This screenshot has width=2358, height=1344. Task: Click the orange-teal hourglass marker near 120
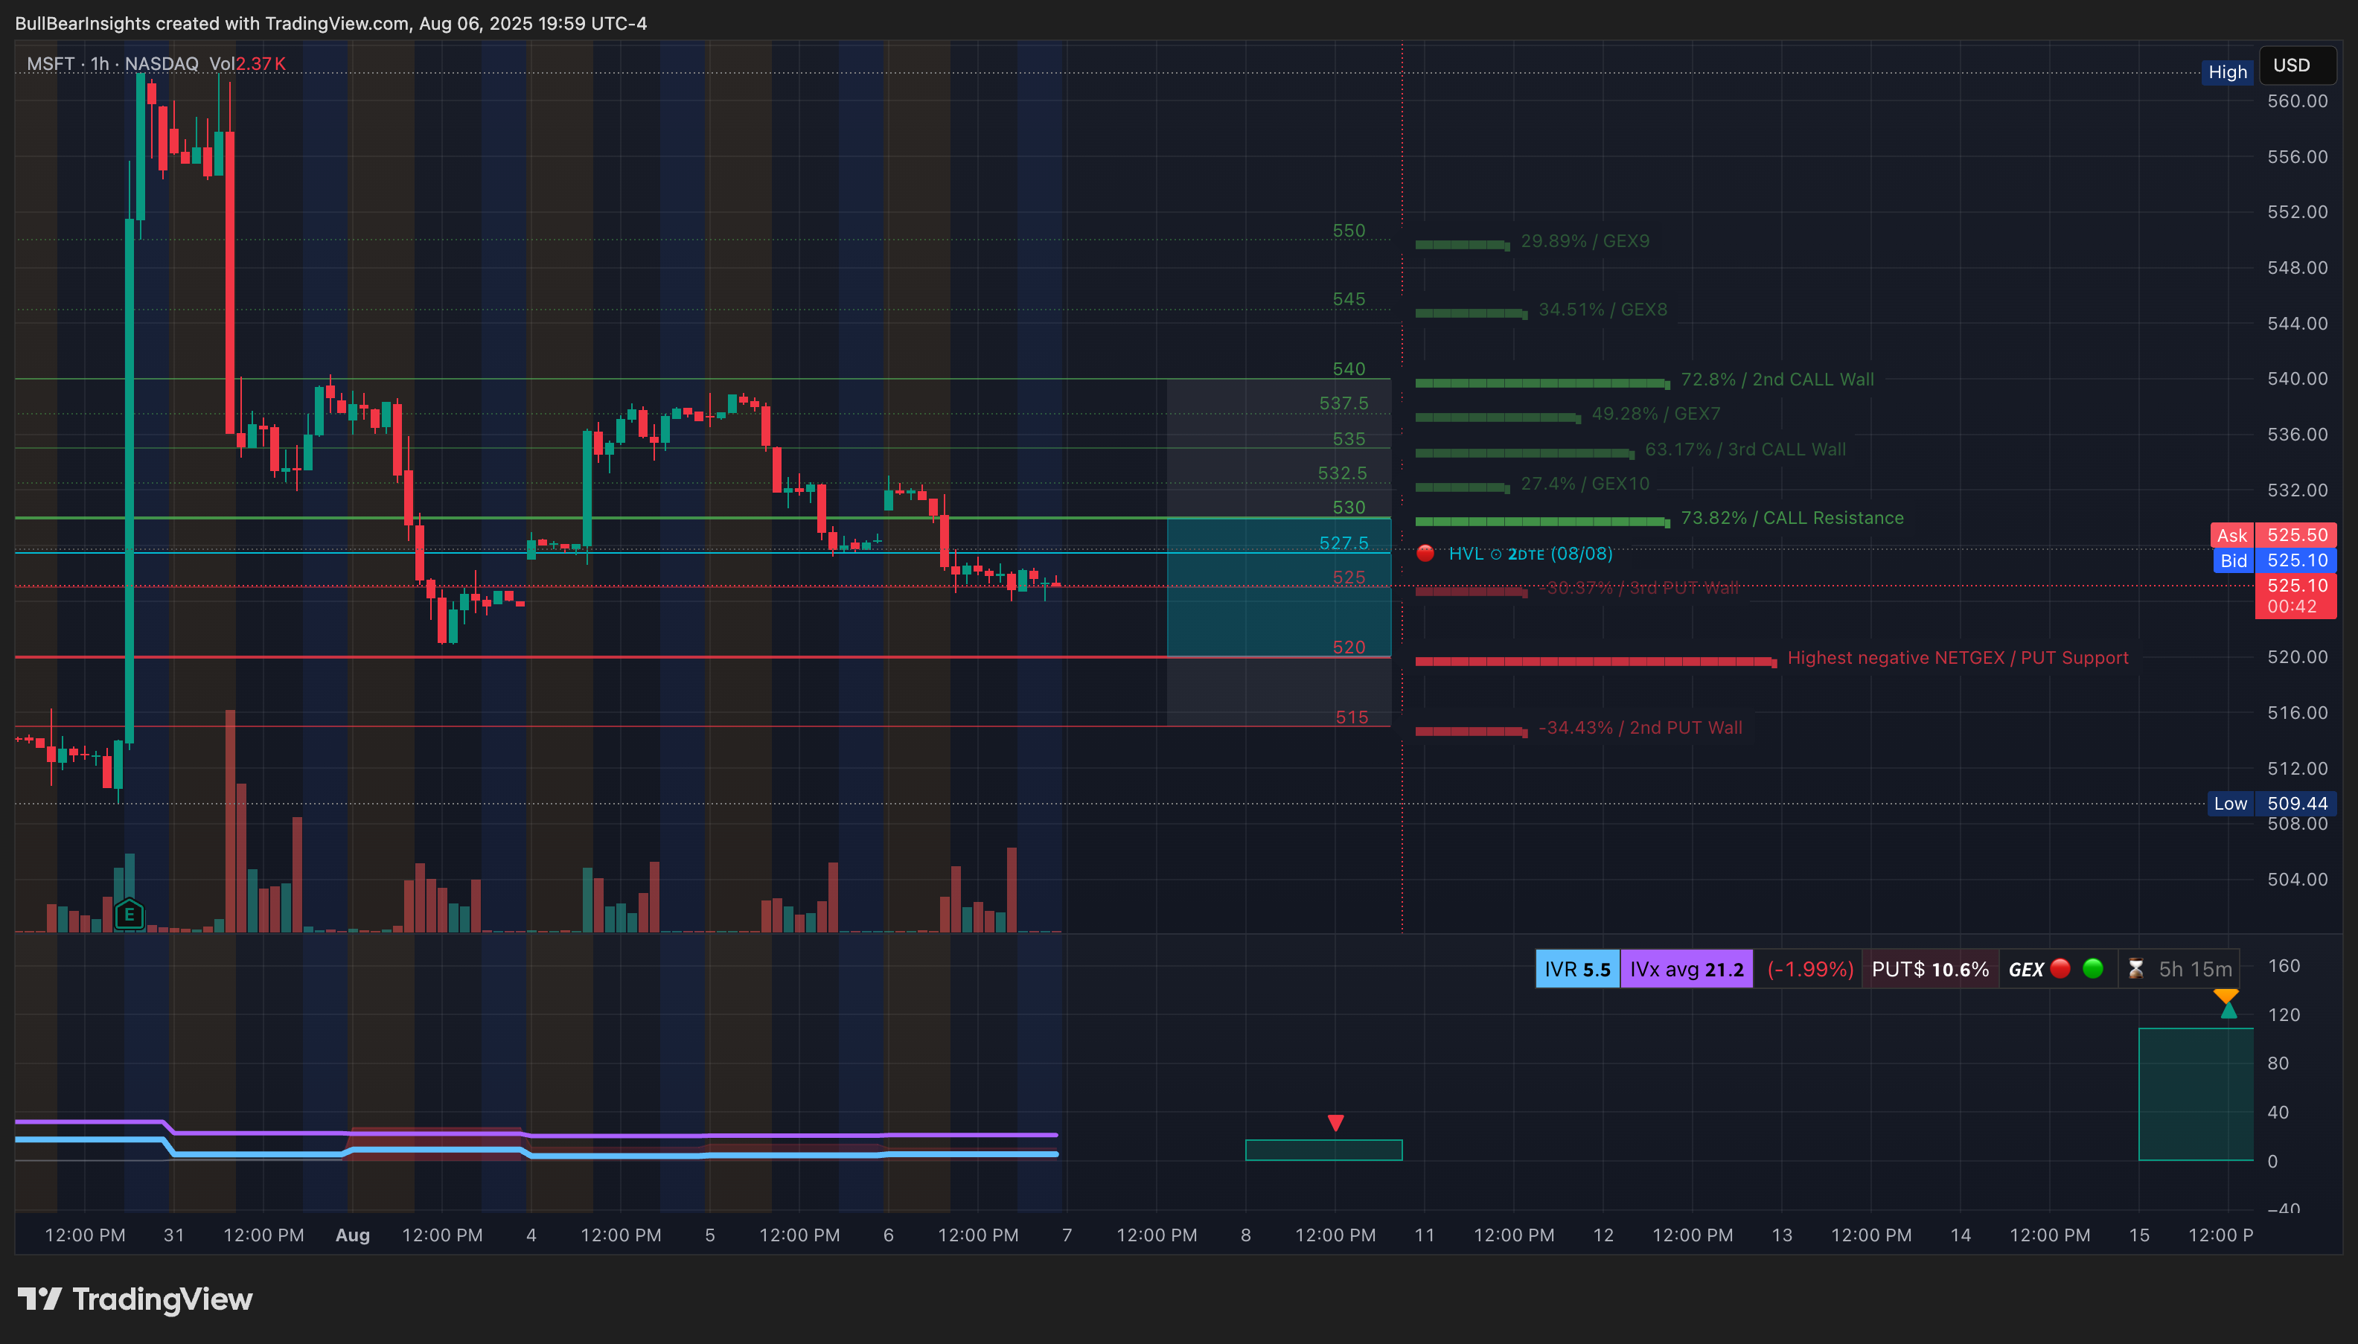click(2227, 1003)
